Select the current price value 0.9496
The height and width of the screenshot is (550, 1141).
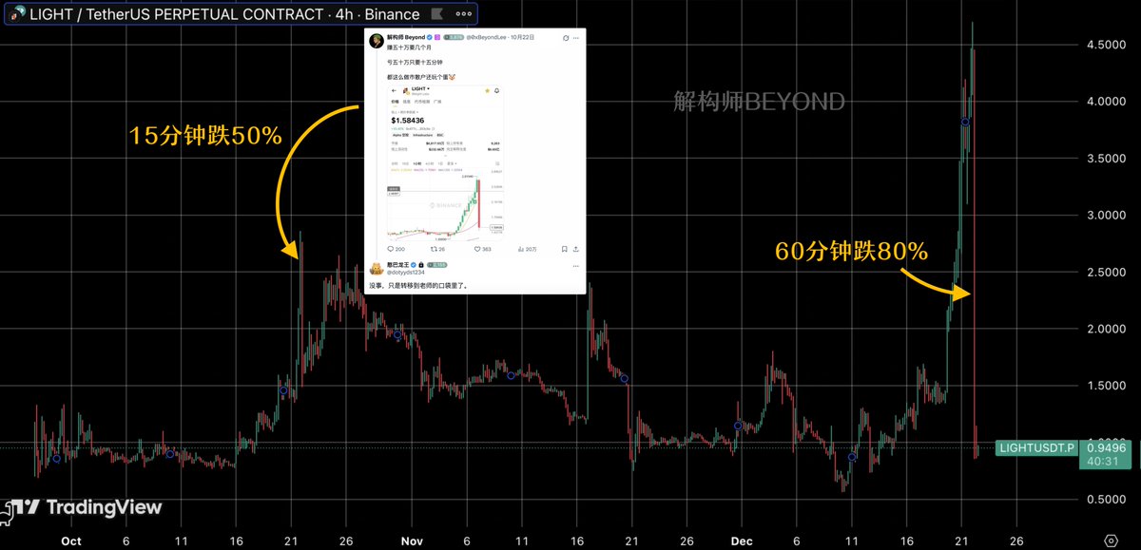pos(1106,447)
